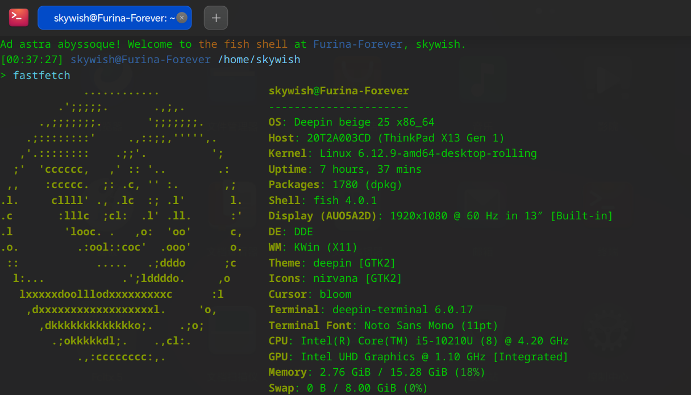Select the skywish@Furina-Forever terminal tab

tap(114, 18)
